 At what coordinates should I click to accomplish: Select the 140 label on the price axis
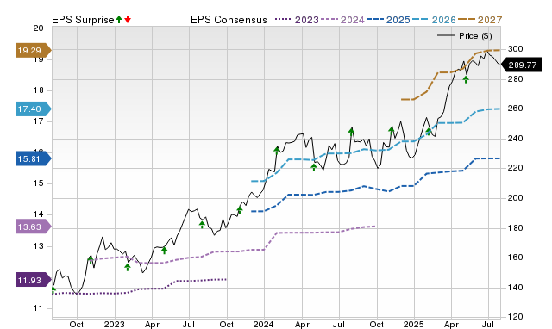click(x=515, y=287)
